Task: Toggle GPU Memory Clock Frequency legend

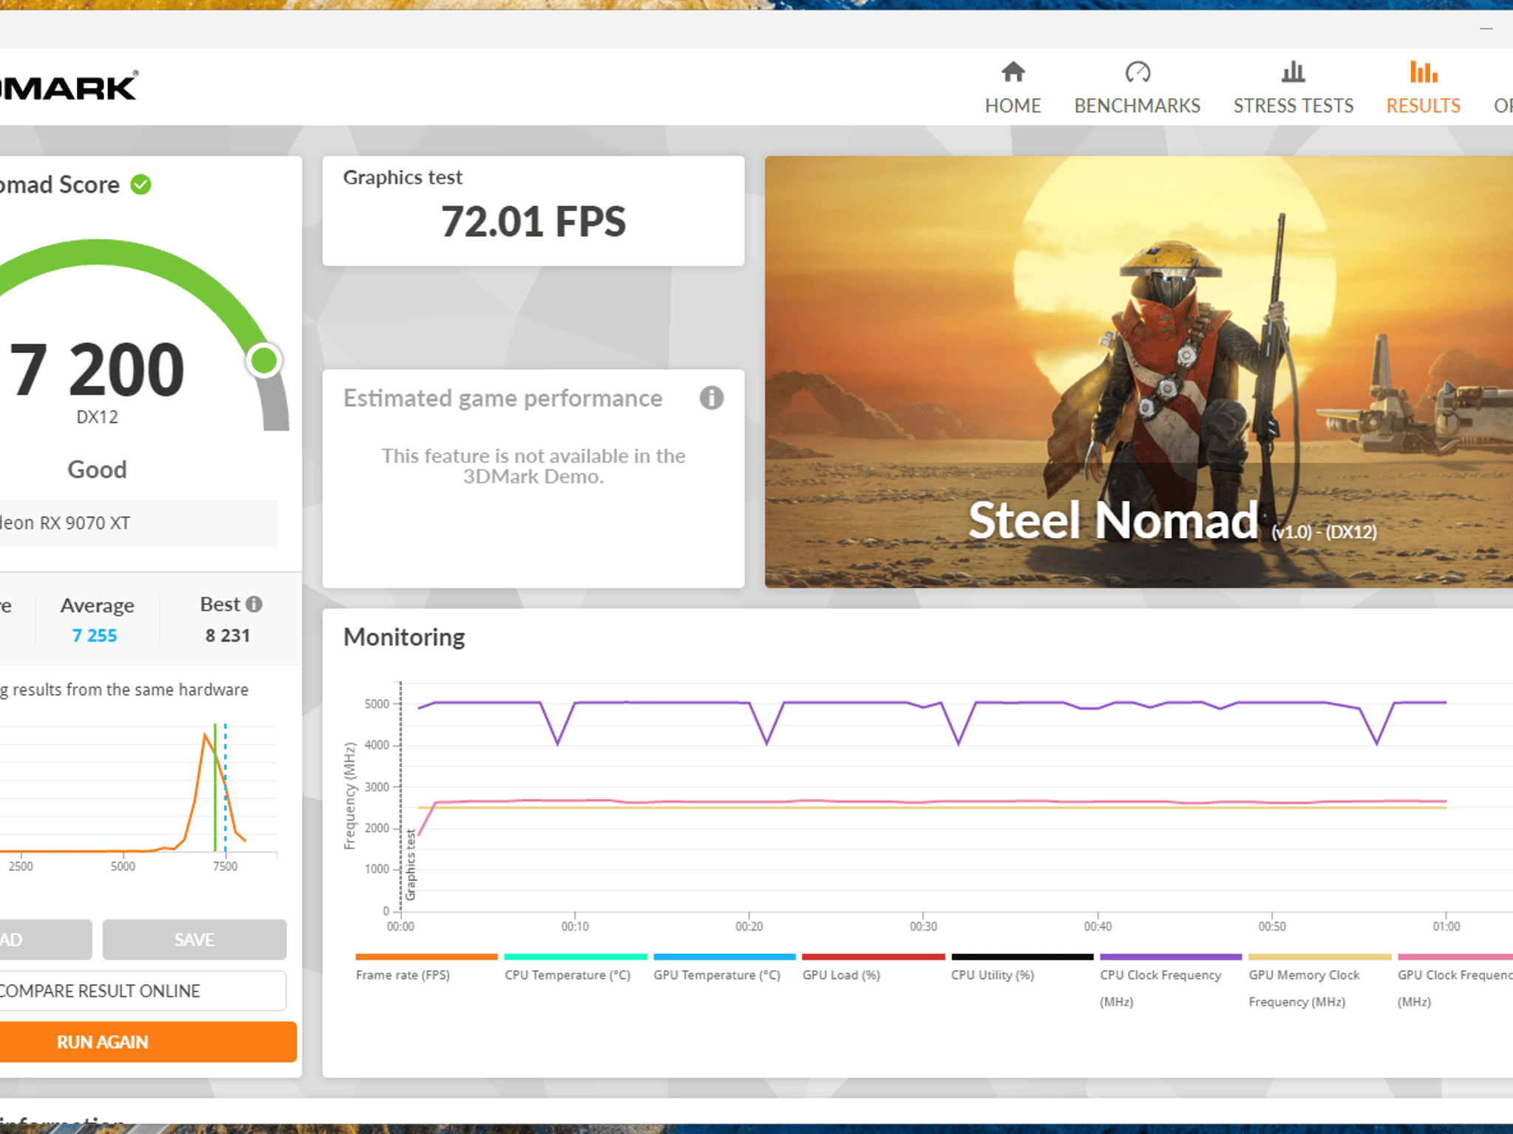Action: click(x=1319, y=982)
